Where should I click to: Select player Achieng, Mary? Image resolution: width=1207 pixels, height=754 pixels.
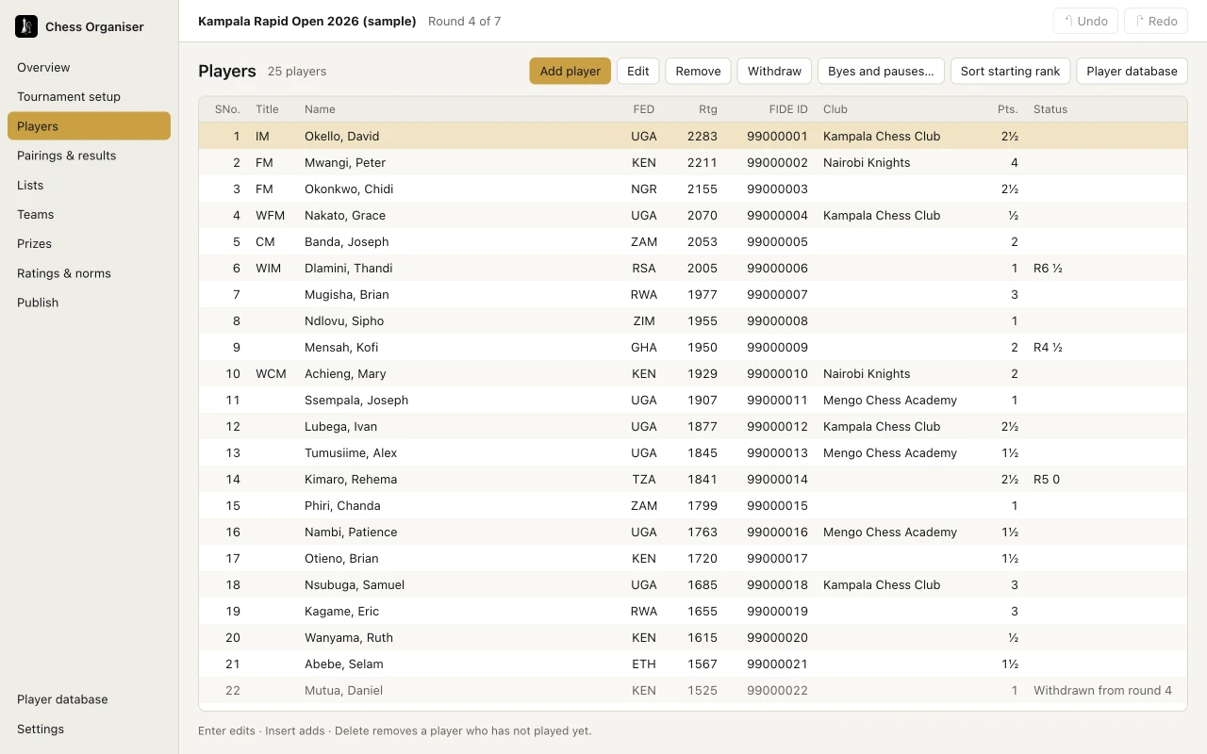point(693,373)
